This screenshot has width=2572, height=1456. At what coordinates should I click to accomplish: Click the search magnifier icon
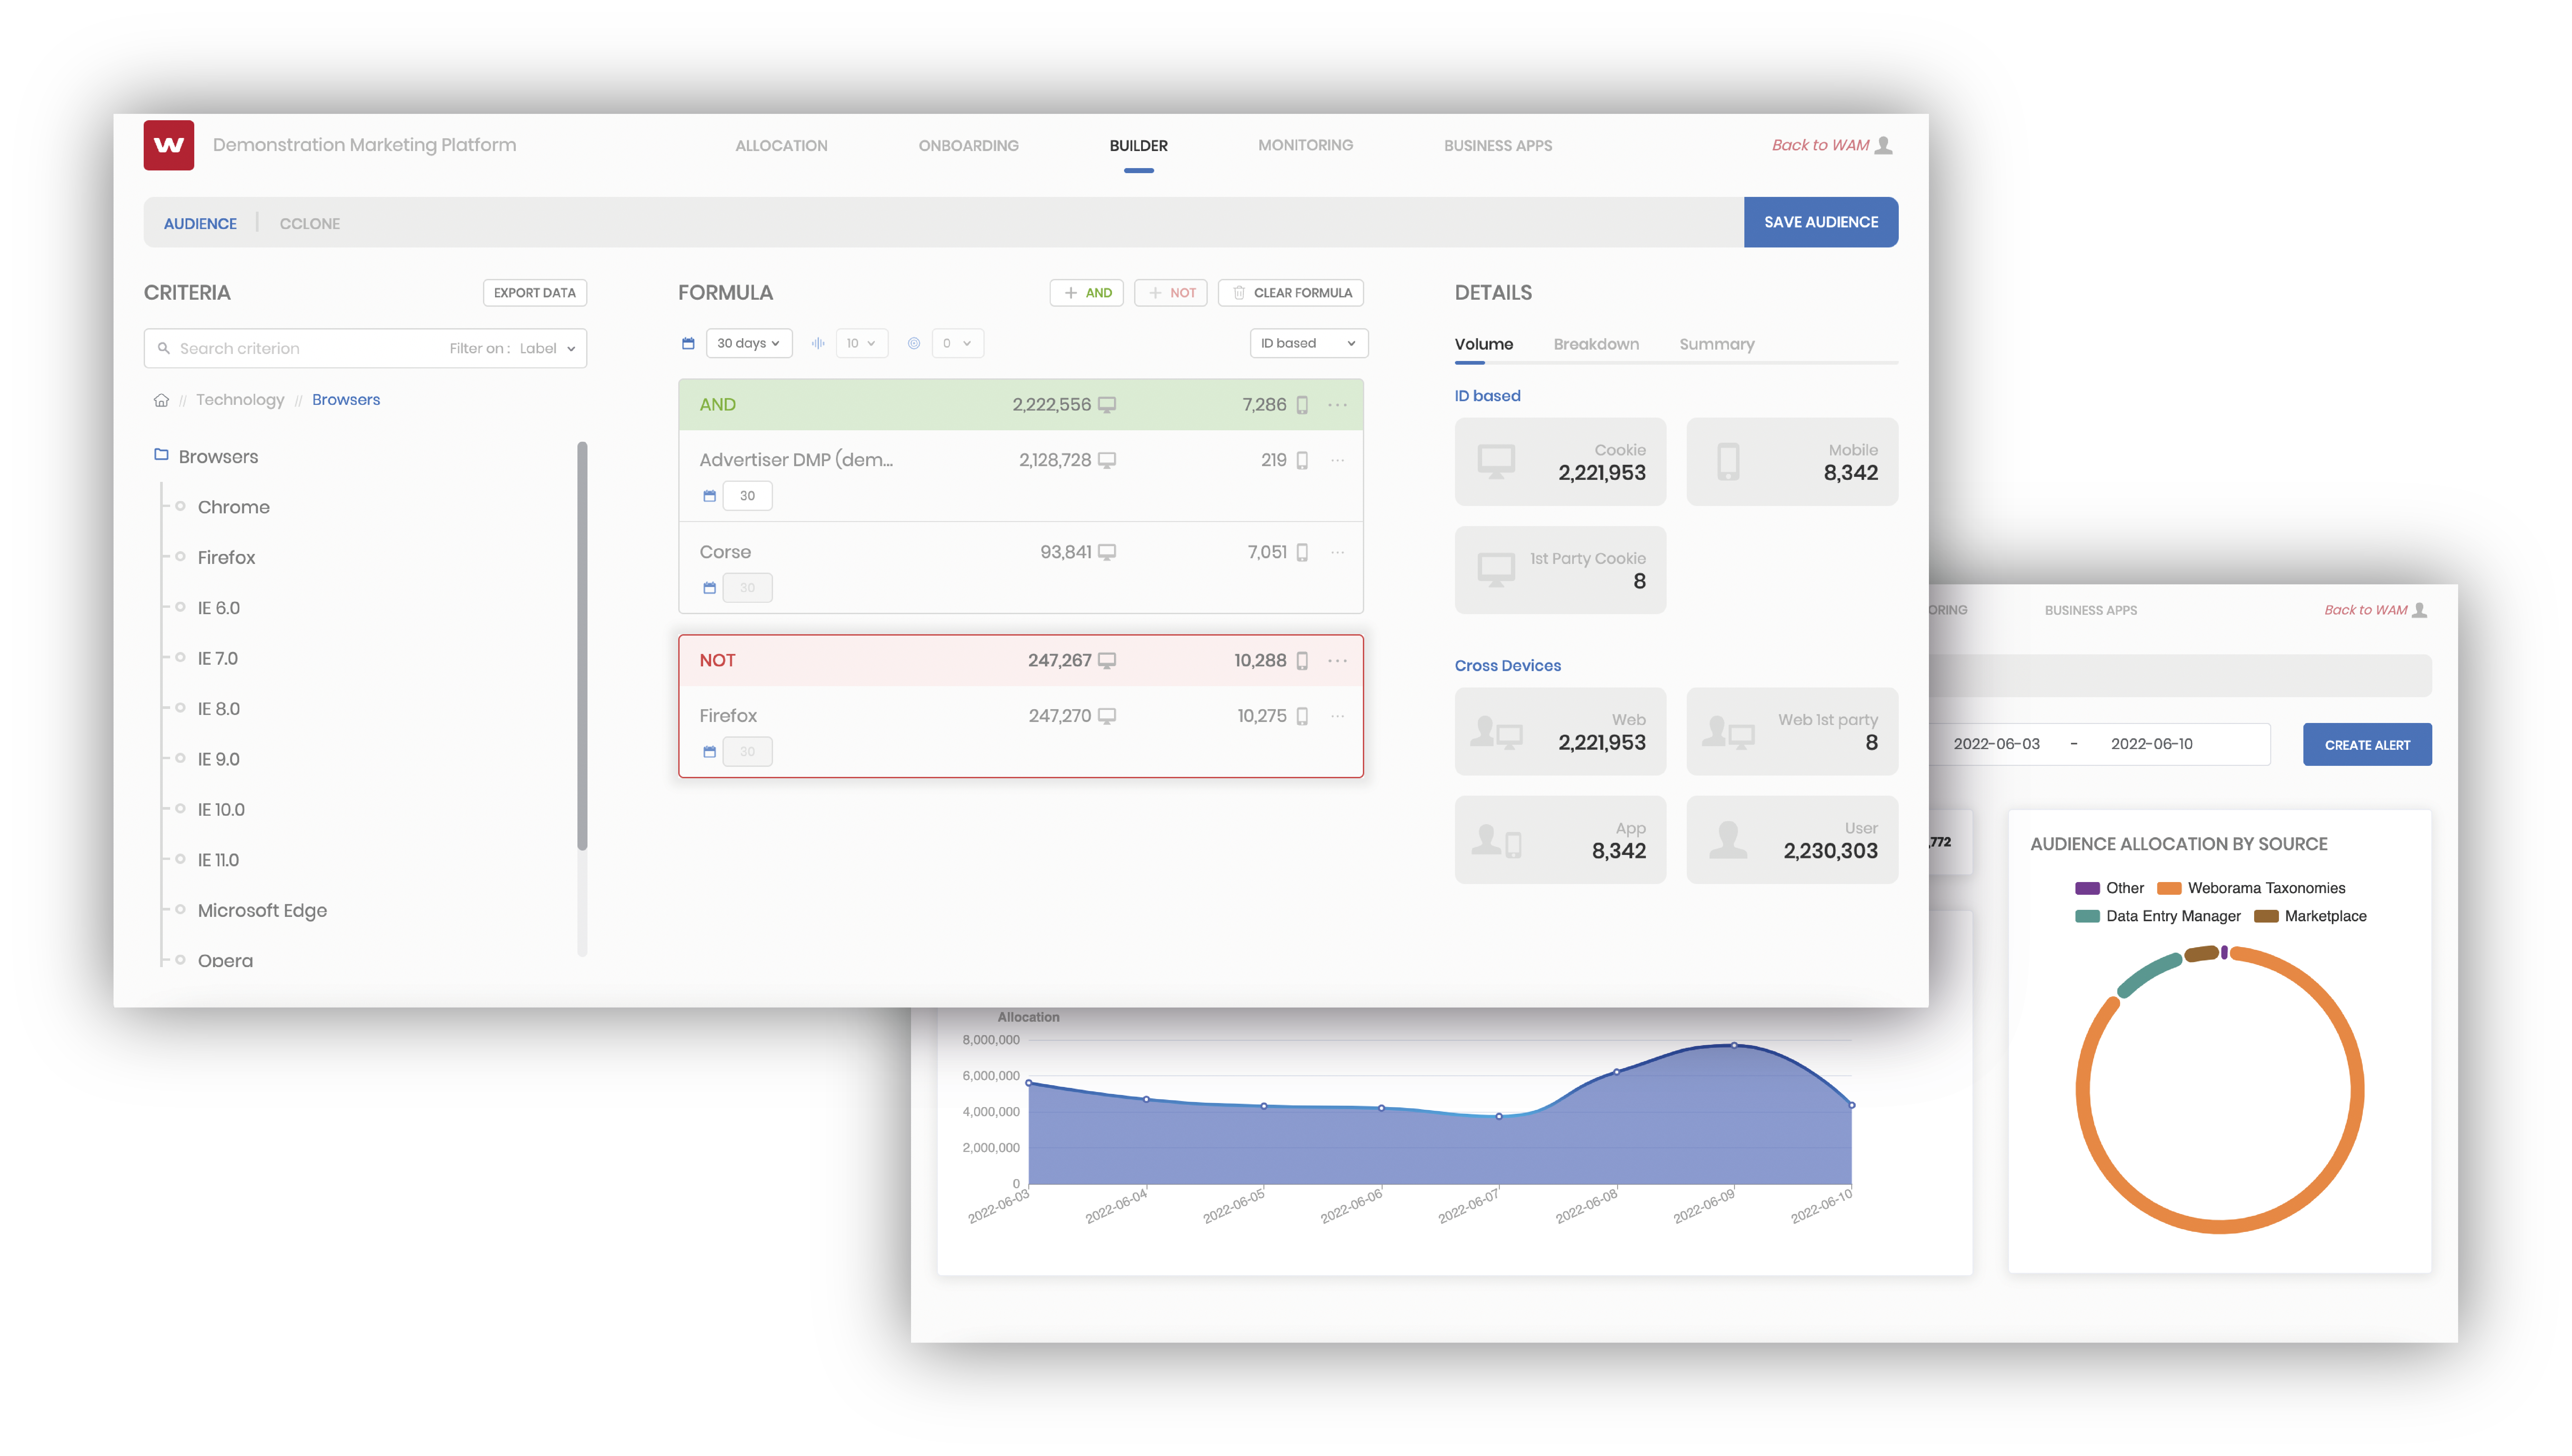[164, 348]
